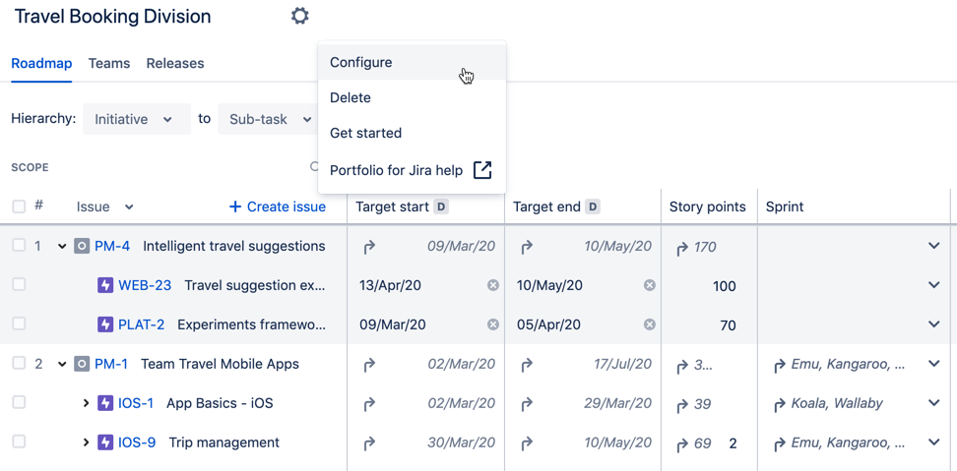Check the box for row PM-1
Screen dimensions: 957x471
[19, 363]
